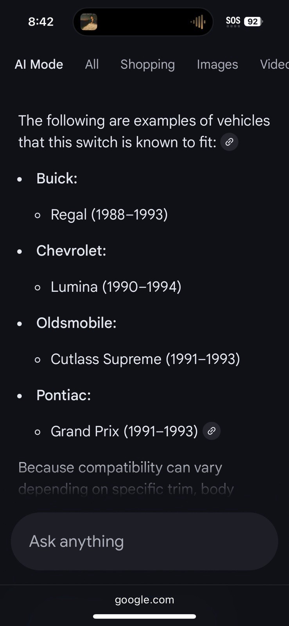This screenshot has width=289, height=626.
Task: Tap the Cutlass Supreme (1991–1993) entry
Action: click(145, 359)
